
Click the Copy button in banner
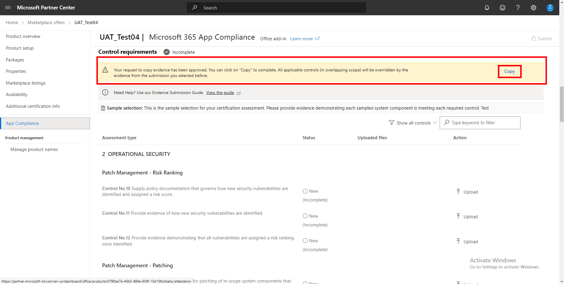510,71
